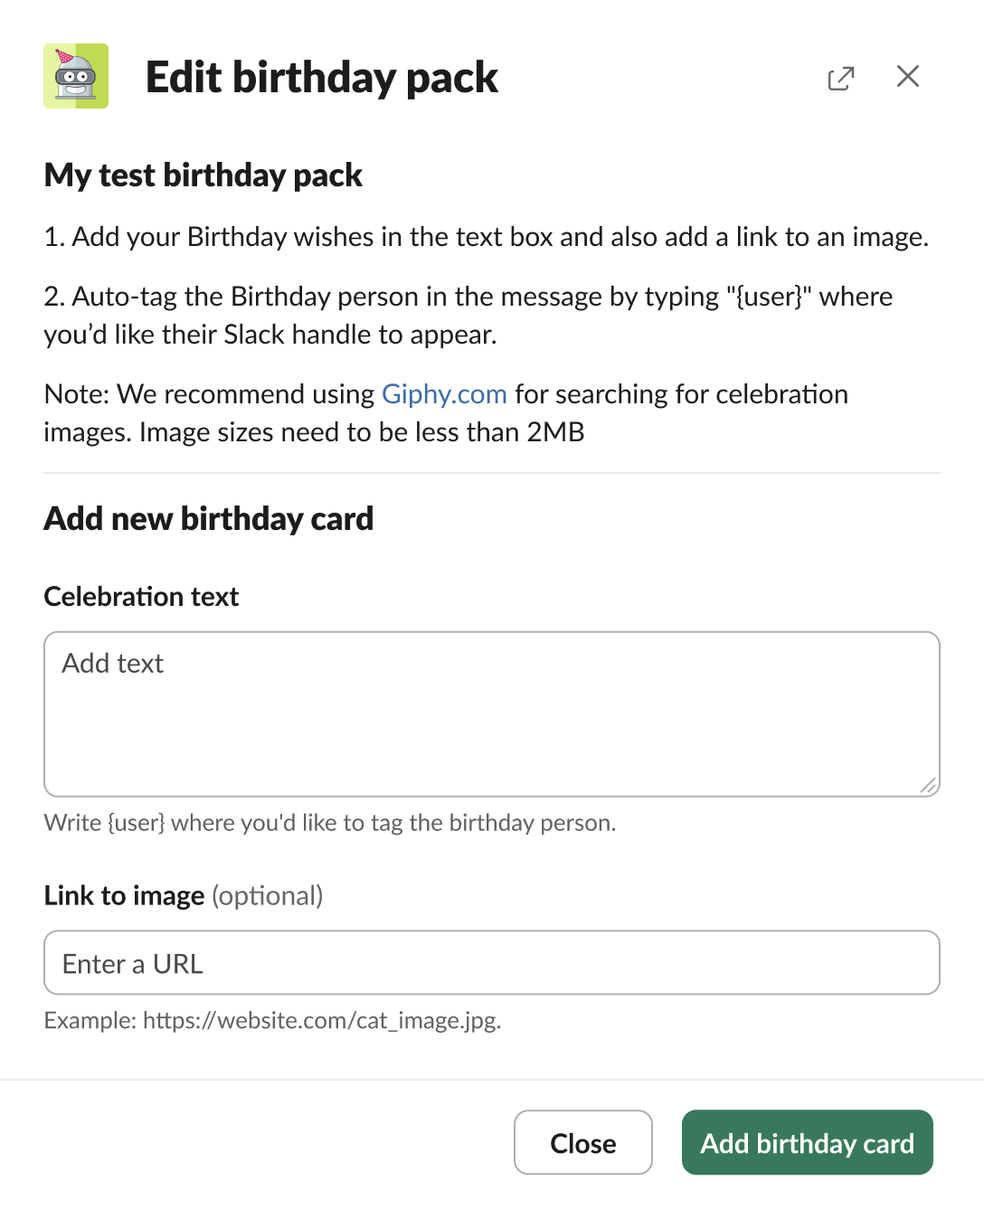
Task: Click the textarea resize handle
Action: click(x=929, y=786)
